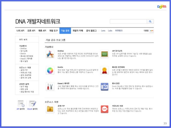Image resolution: width=171 pixels, height=128 pixels.
Task: Open 연구 개발 in the sidebar
Action: [x=24, y=87]
